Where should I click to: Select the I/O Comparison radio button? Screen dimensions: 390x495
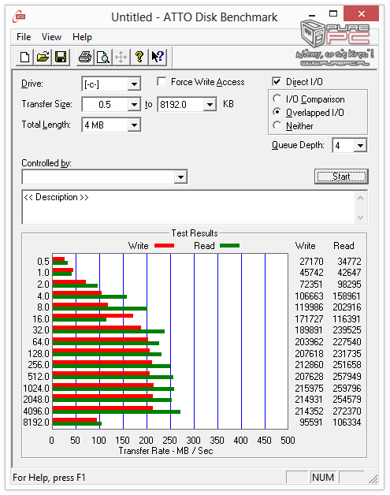pos(277,99)
